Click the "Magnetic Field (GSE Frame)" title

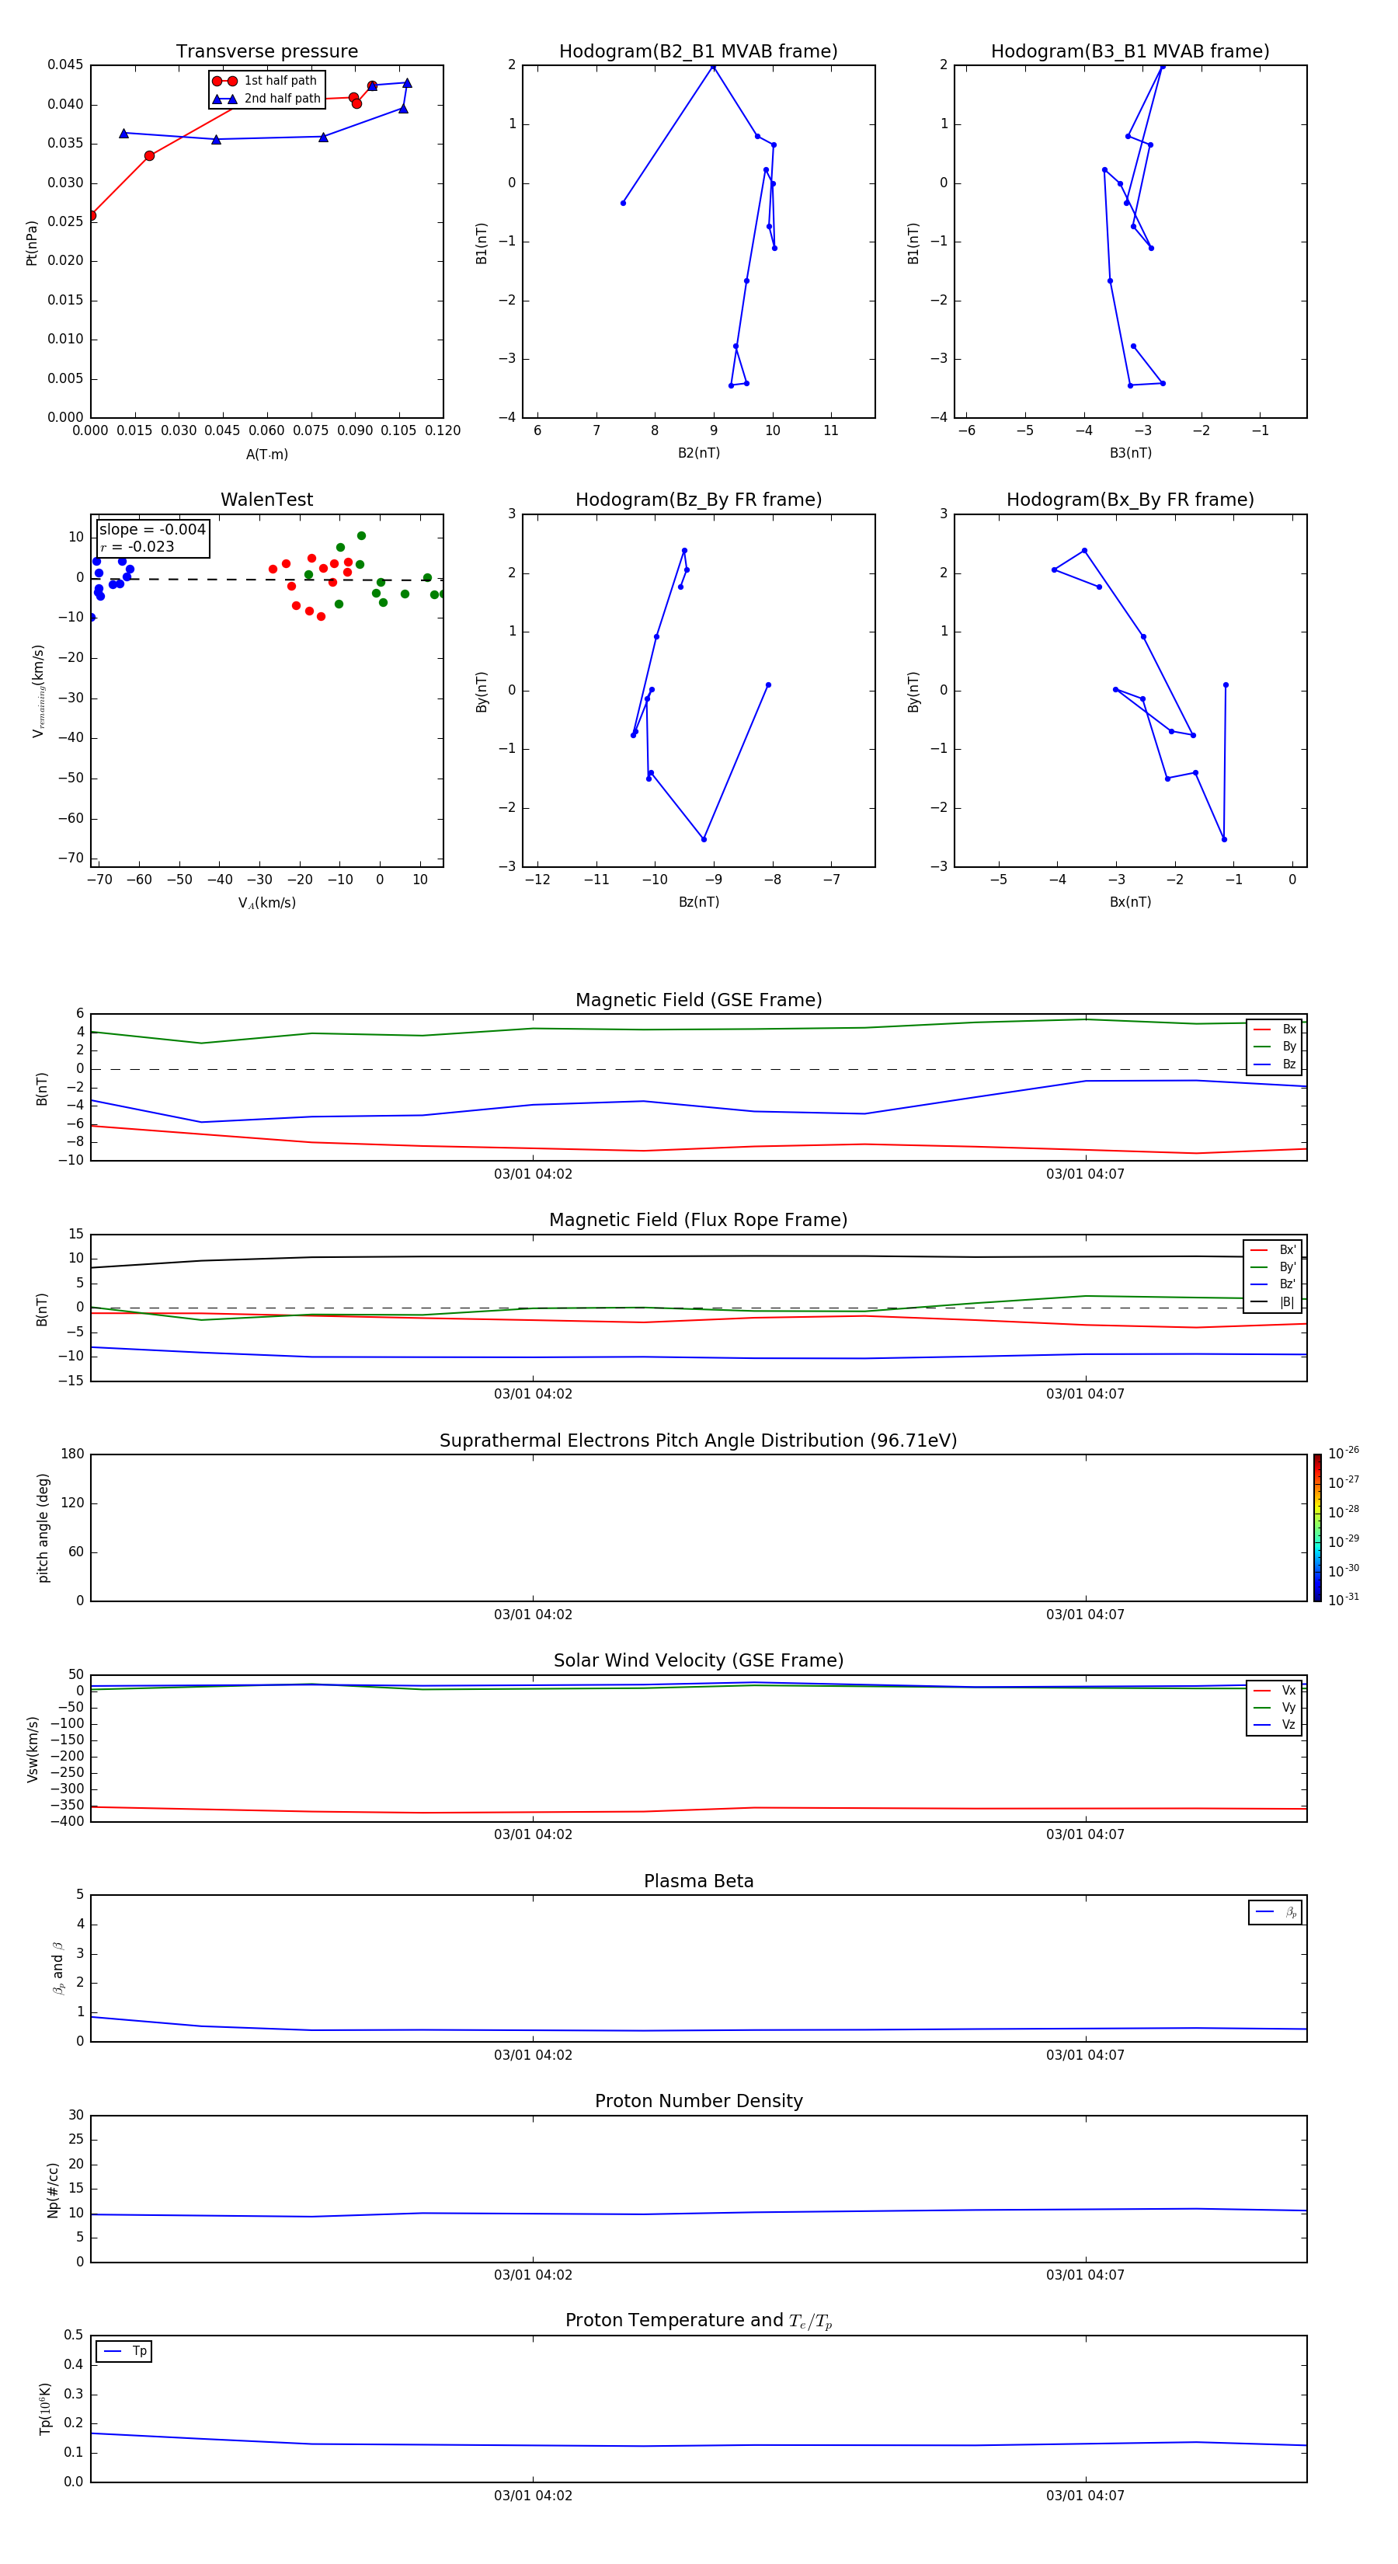698,1000
